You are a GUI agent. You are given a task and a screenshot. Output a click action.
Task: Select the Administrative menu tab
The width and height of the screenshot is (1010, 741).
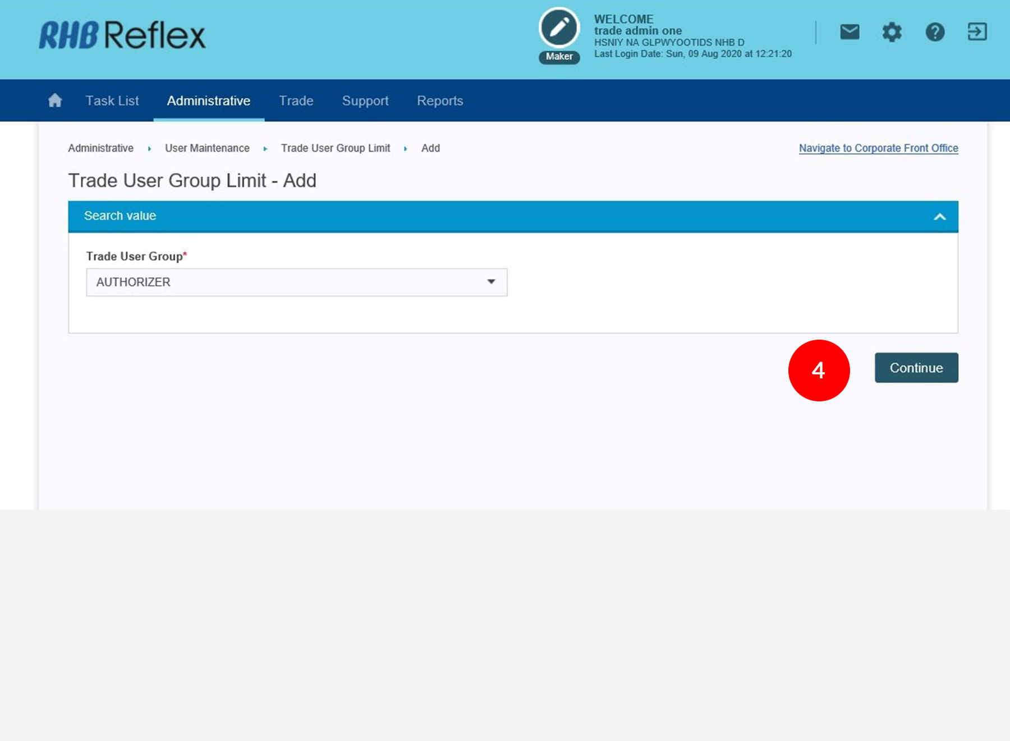pyautogui.click(x=209, y=100)
